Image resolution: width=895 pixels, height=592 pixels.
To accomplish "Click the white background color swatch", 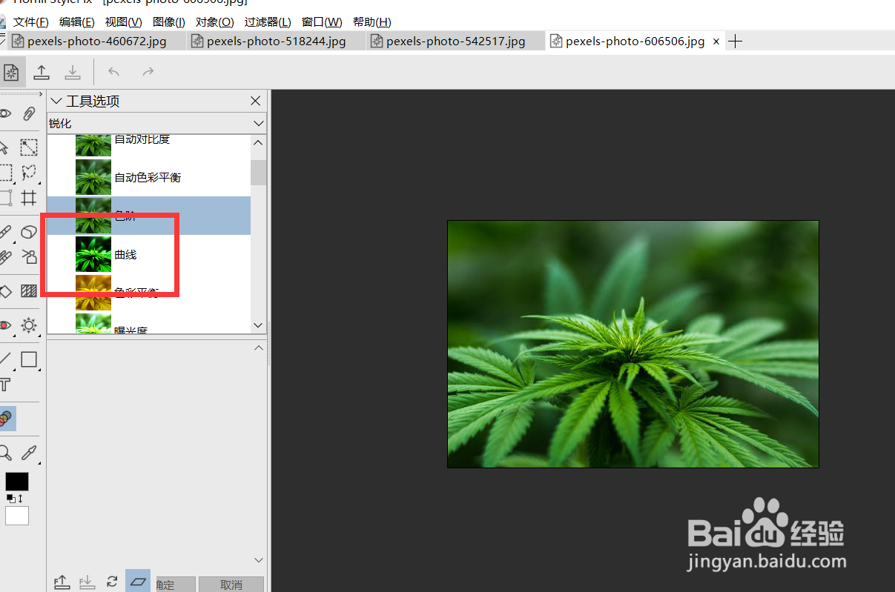I will coord(17,516).
